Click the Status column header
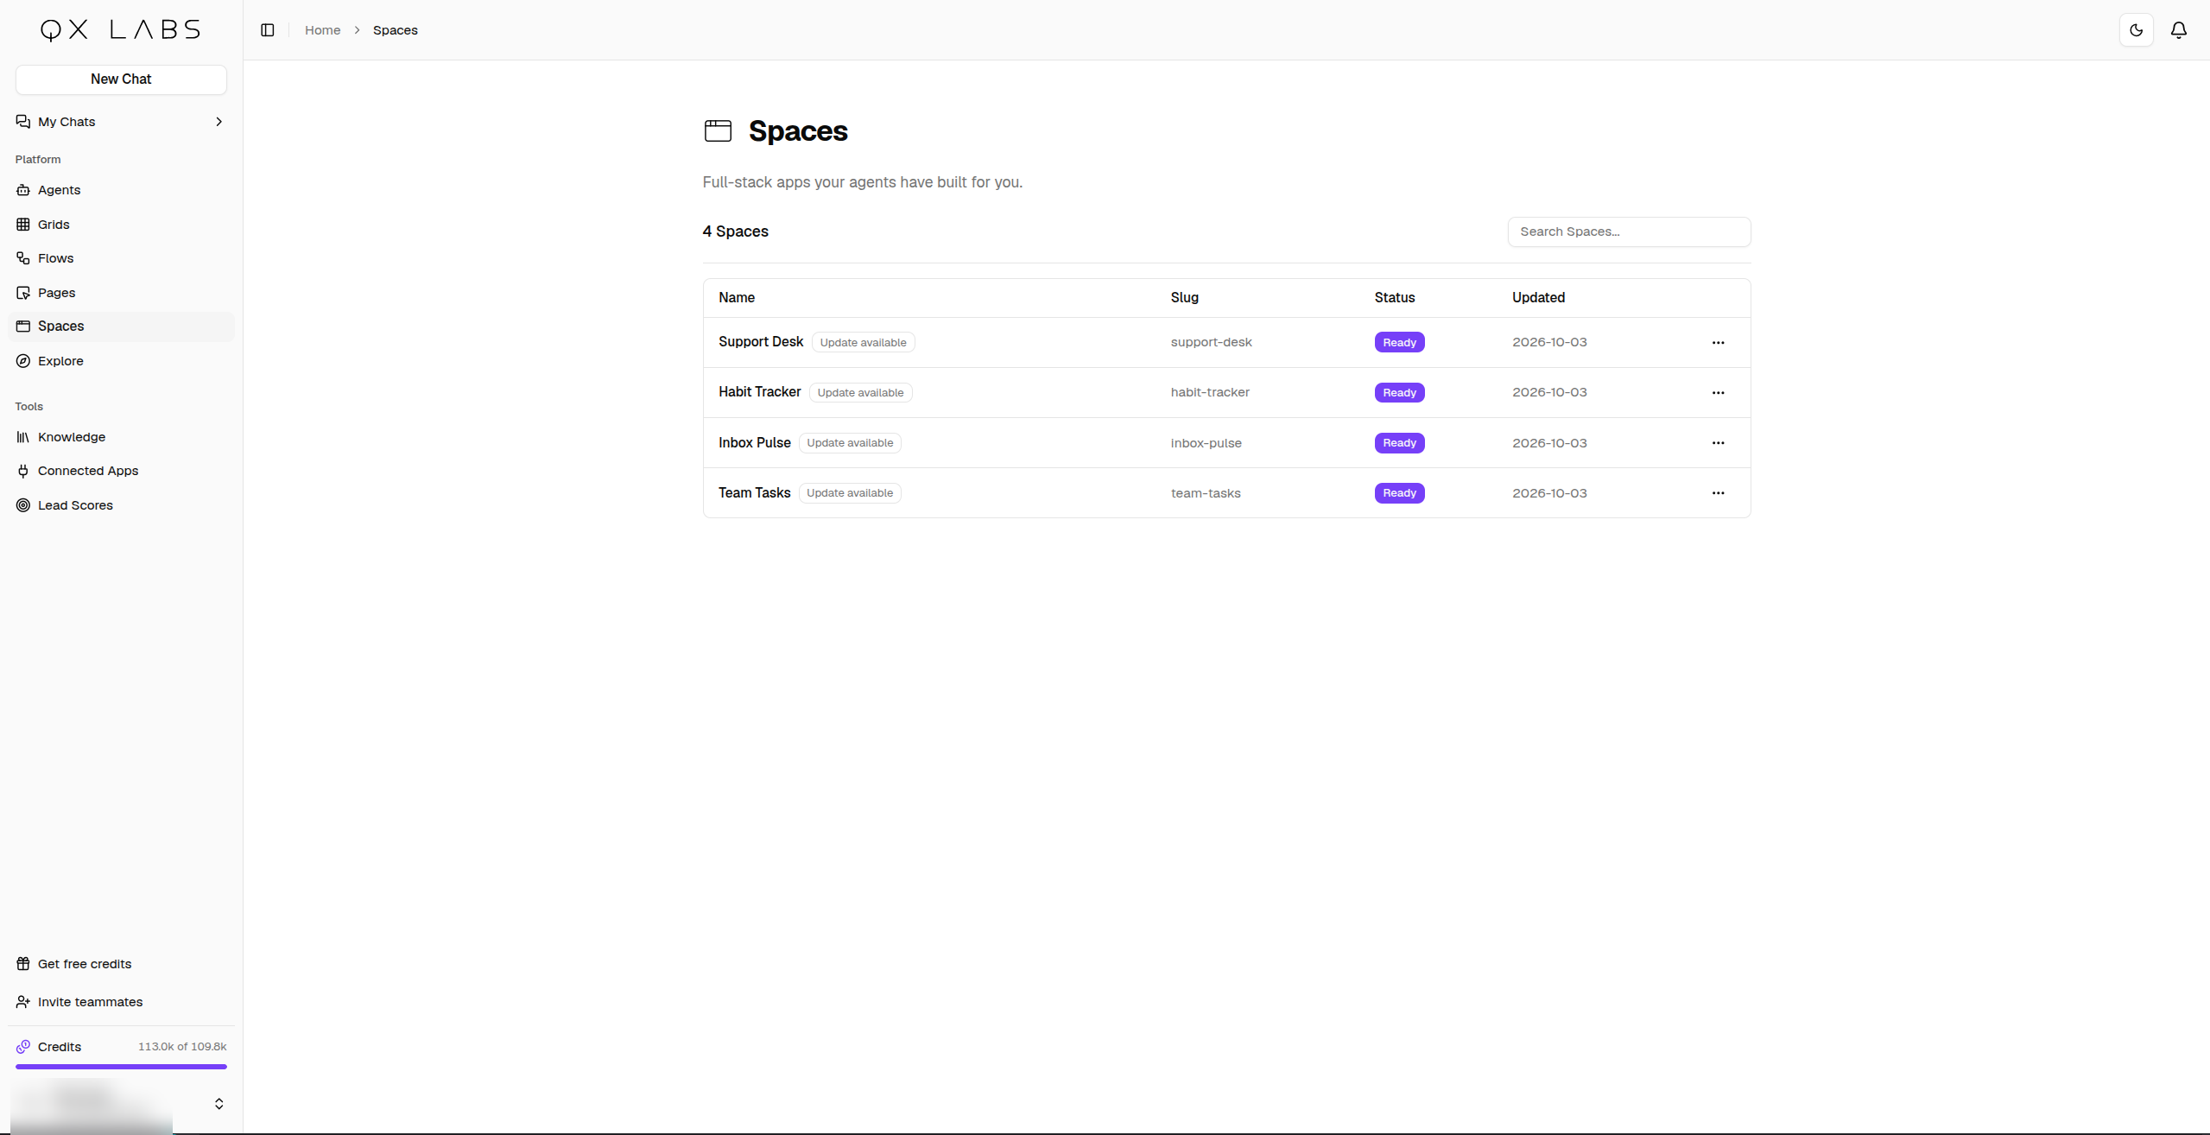Image resolution: width=2210 pixels, height=1135 pixels. [1394, 298]
